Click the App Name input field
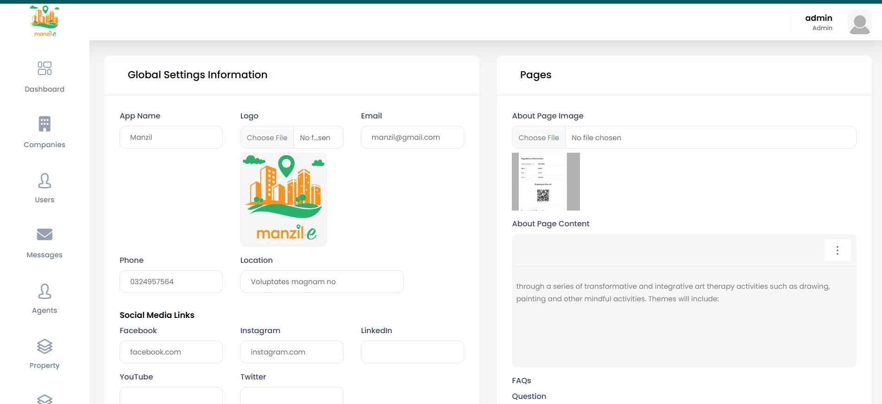This screenshot has height=404, width=882. click(x=171, y=137)
